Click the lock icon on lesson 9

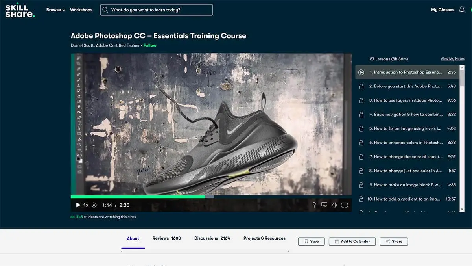361,185
